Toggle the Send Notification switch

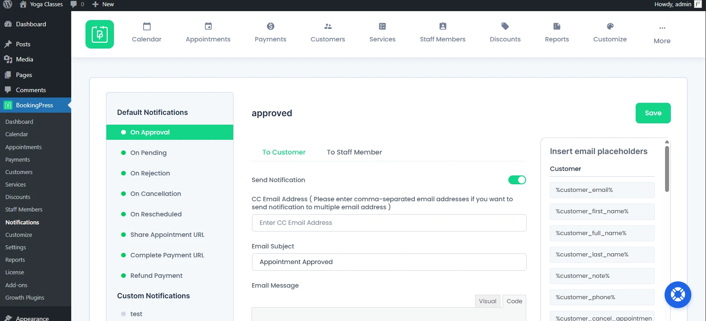click(x=517, y=180)
